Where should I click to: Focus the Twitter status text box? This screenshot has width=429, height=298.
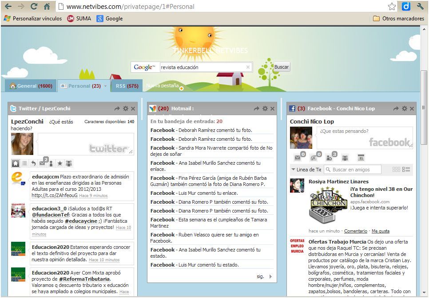point(86,144)
